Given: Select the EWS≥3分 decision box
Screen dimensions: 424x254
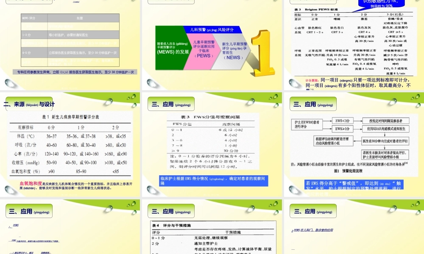Looking at the screenshot, I should (x=343, y=129).
